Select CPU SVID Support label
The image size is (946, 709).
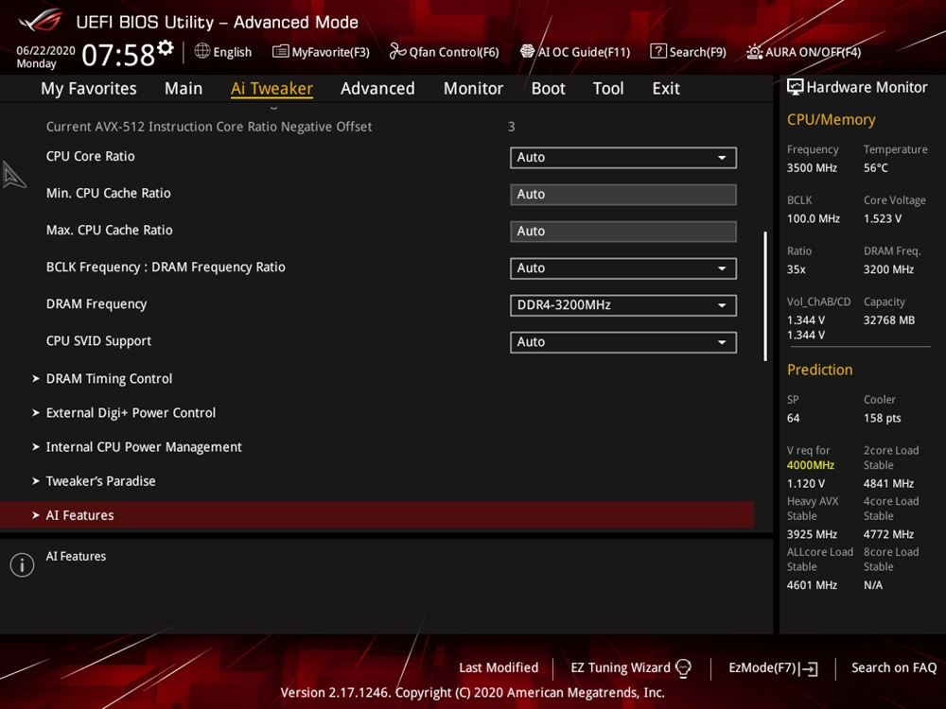coord(98,340)
